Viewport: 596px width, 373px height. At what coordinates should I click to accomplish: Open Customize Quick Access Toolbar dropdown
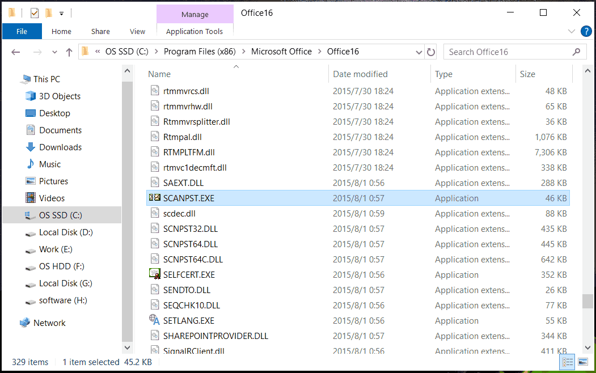(61, 14)
